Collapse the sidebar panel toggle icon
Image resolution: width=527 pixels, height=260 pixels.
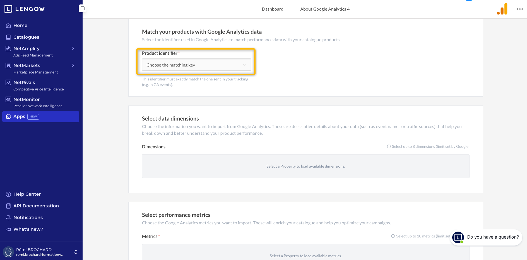point(83,9)
